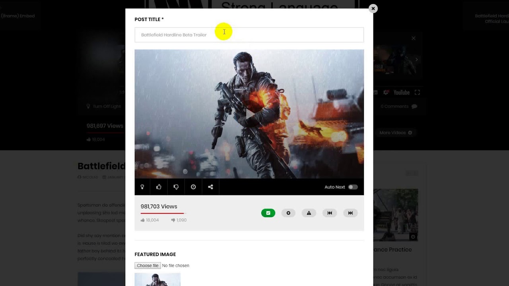Click the green checkmark button
The image size is (509, 286).
pyautogui.click(x=268, y=213)
